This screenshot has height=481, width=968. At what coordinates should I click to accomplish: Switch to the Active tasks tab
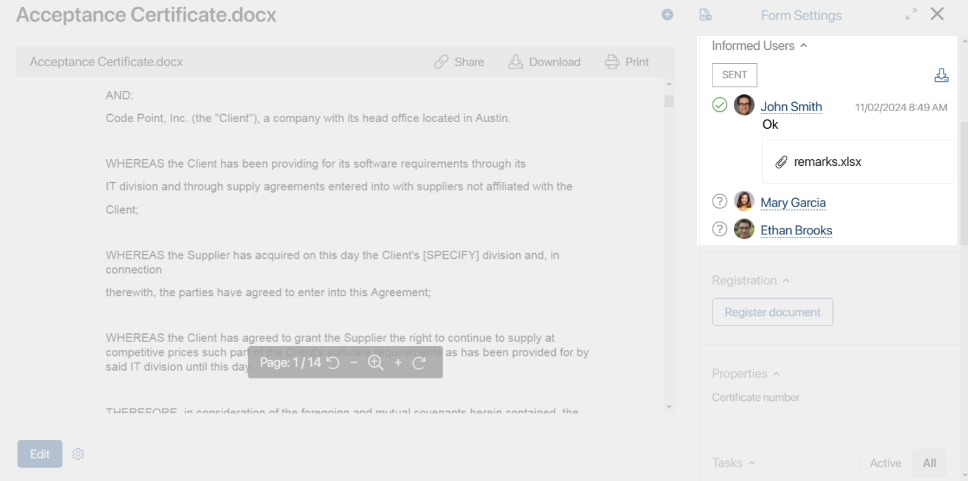pos(885,463)
